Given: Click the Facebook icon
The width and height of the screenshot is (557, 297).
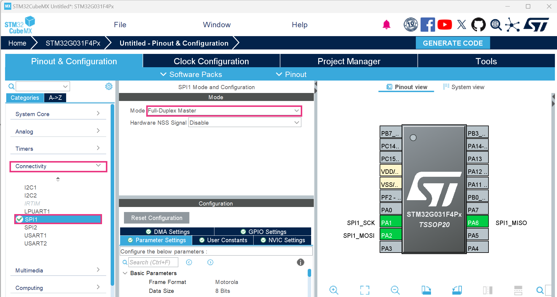Looking at the screenshot, I should tap(428, 25).
